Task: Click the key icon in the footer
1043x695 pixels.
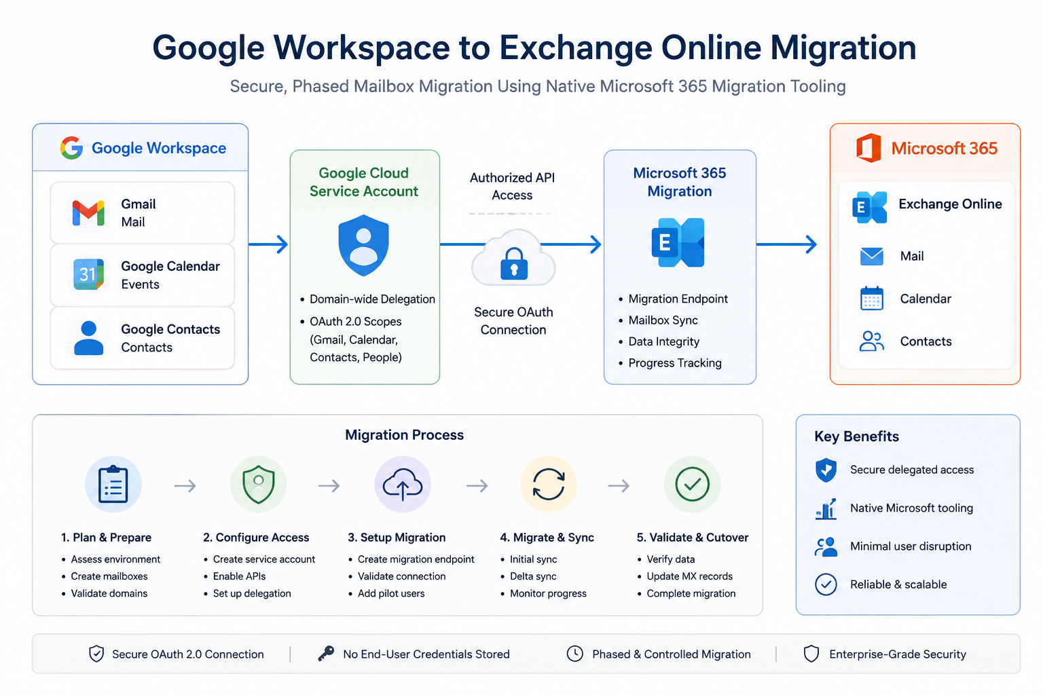Action: (x=326, y=654)
